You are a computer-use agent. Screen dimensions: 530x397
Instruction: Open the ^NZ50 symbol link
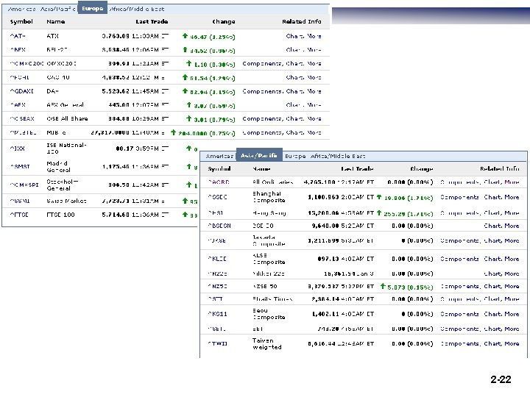click(217, 286)
